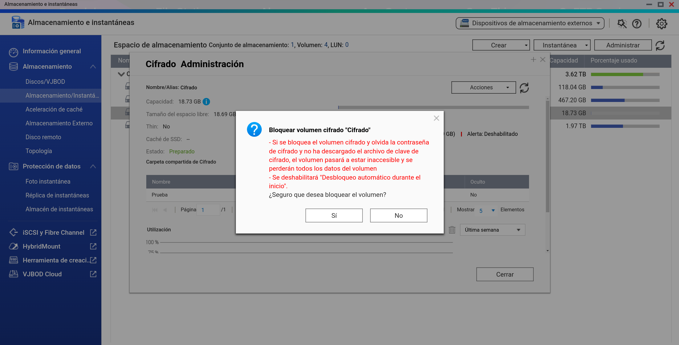Click the page number input field
Screen dimensions: 679x345
click(208, 210)
